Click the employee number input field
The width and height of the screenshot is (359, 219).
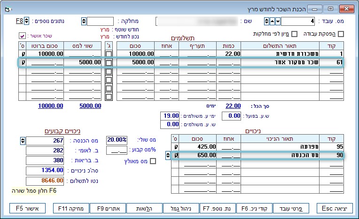[x=298, y=21]
